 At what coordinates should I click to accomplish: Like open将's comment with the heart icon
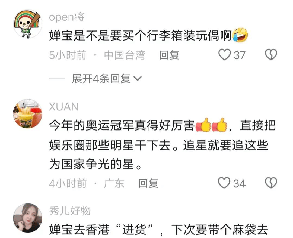(224, 55)
